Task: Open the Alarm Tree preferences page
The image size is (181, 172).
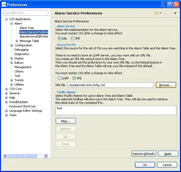Action: (x=27, y=28)
